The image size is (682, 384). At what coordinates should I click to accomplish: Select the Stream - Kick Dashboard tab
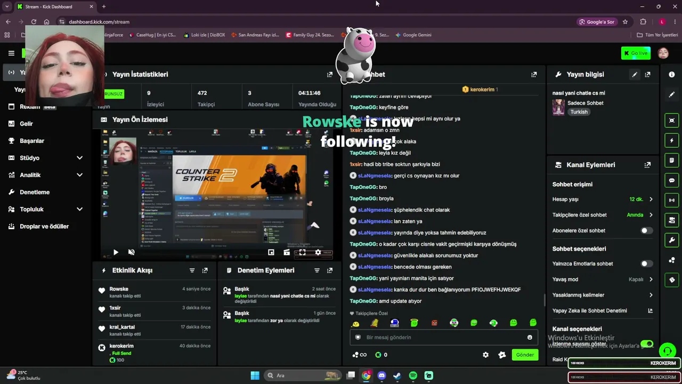[55, 6]
